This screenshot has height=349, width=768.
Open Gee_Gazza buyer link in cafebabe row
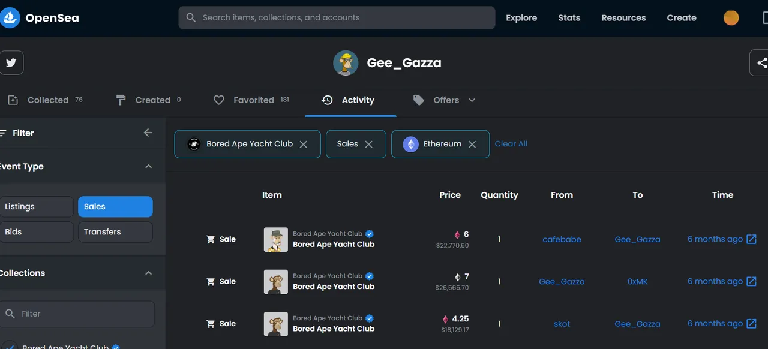637,239
